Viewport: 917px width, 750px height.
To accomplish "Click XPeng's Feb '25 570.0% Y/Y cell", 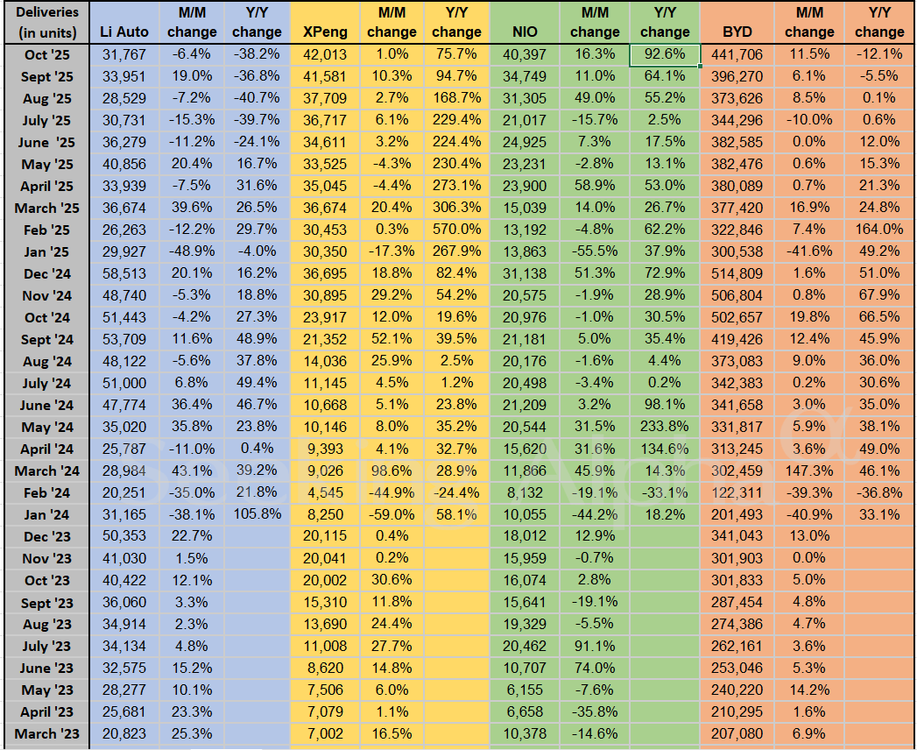I will pyautogui.click(x=456, y=230).
